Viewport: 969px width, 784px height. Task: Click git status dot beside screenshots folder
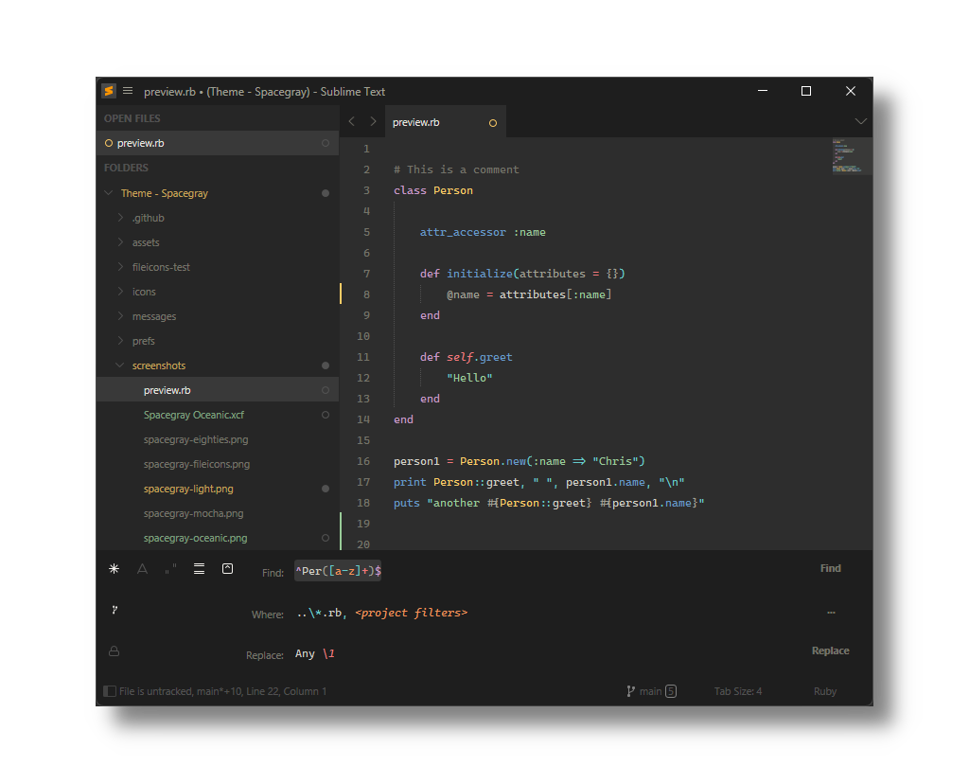326,365
